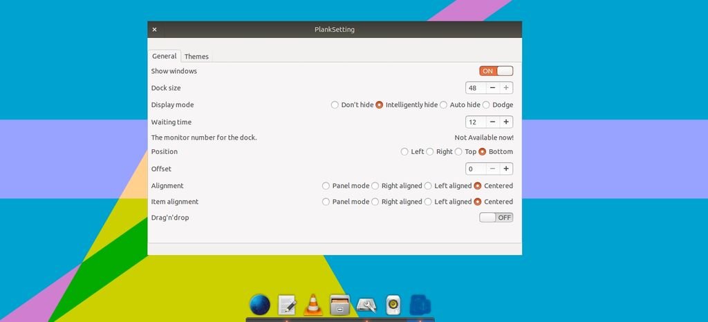Image resolution: width=708 pixels, height=322 pixels.
Task: Choose Right aligned for Item alignment
Action: click(396, 202)
